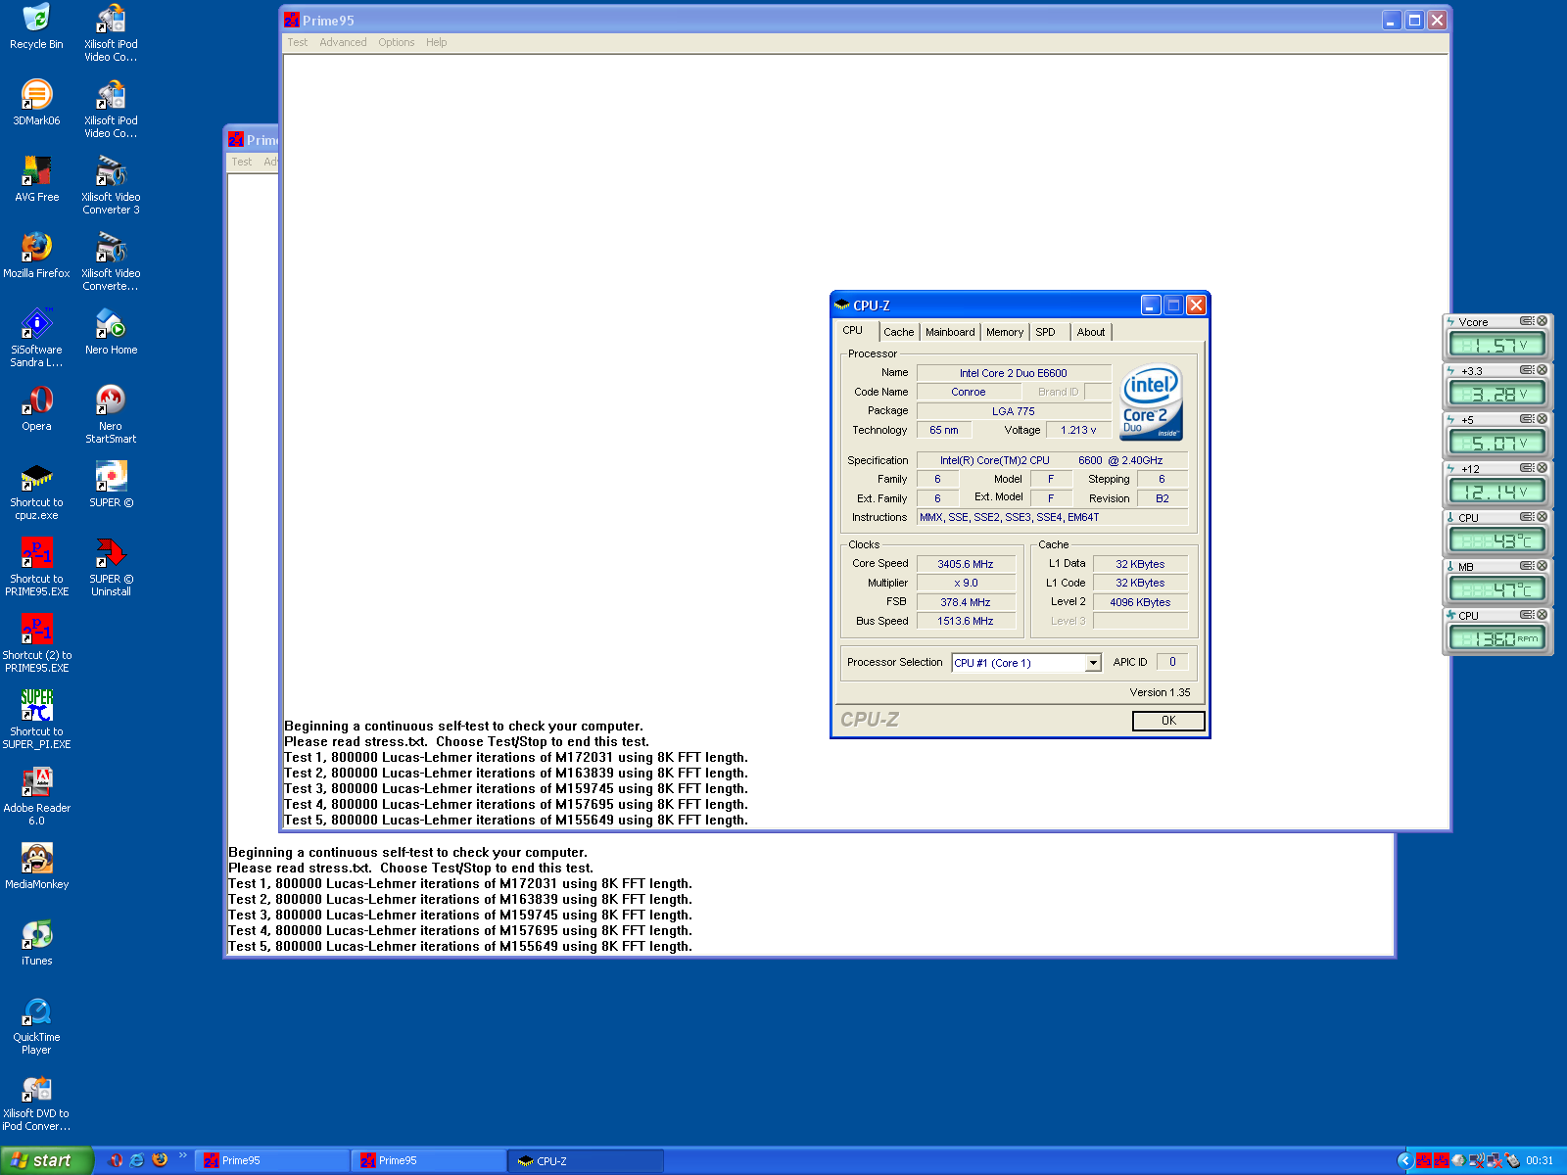This screenshot has width=1567, height=1175.
Task: Click the CPU temperature 43°C display
Action: pos(1497,540)
